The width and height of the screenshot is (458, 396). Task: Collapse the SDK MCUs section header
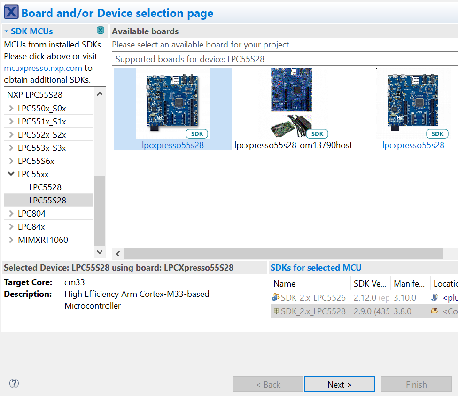[x=6, y=31]
